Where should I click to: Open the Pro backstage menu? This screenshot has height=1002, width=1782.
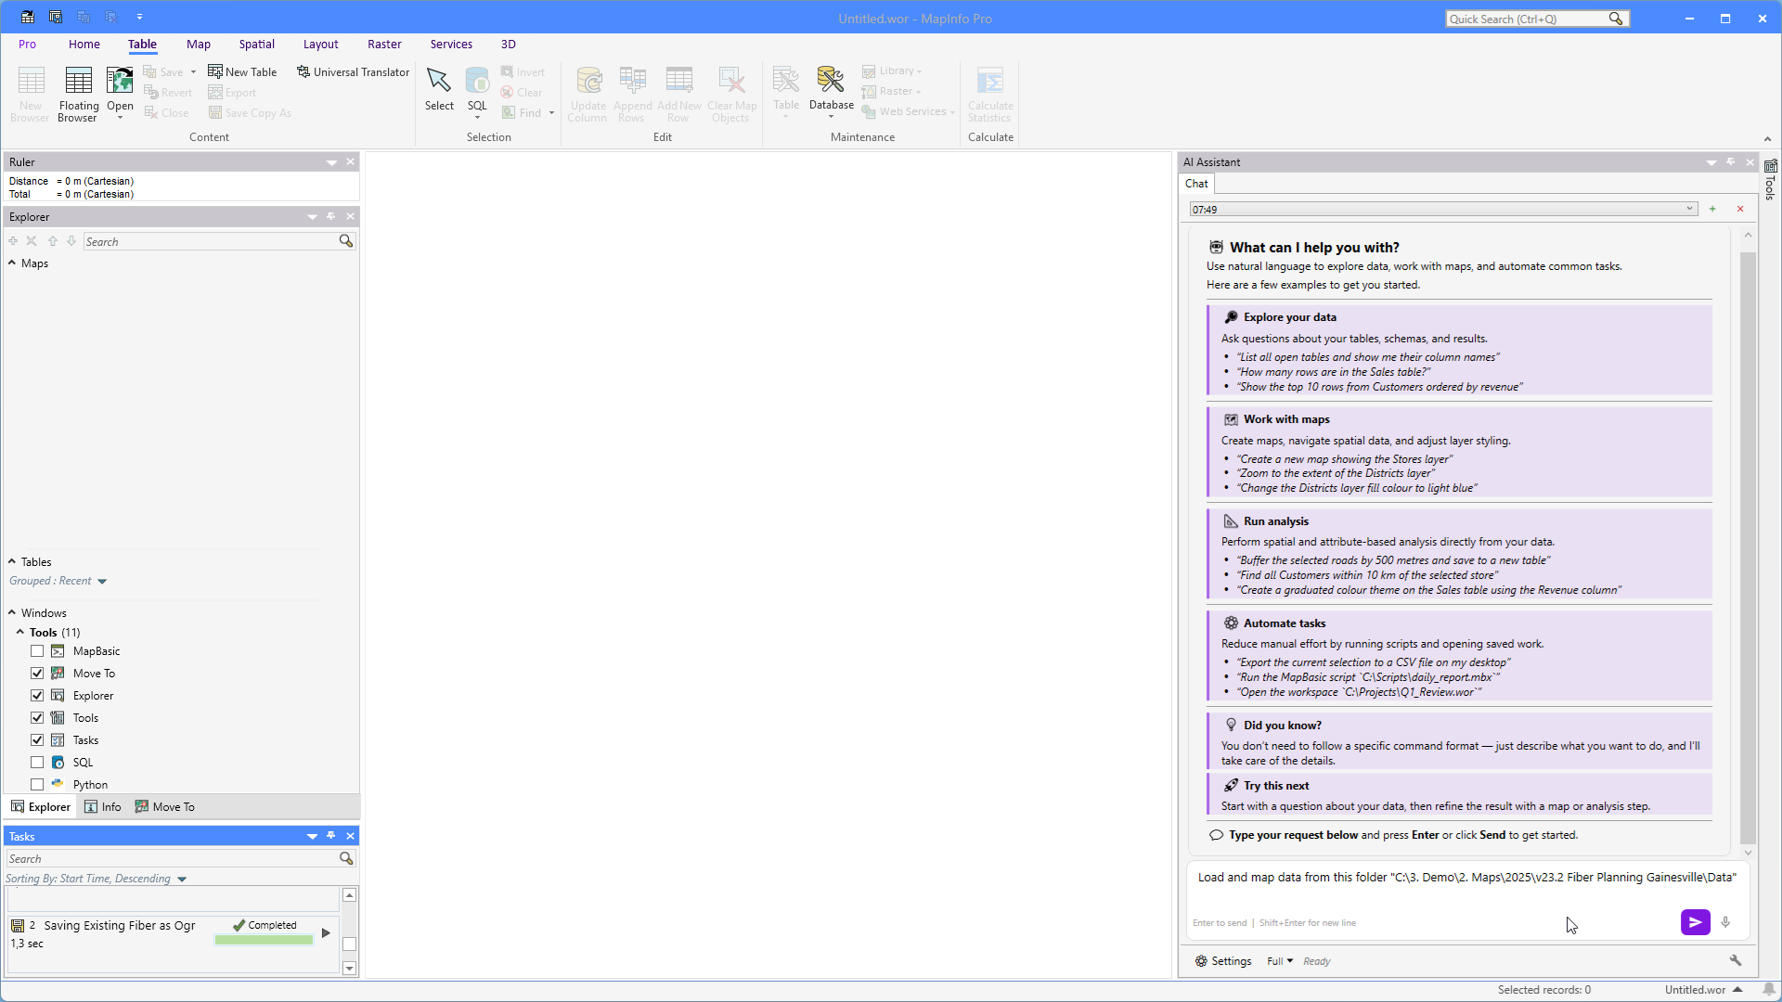point(27,44)
